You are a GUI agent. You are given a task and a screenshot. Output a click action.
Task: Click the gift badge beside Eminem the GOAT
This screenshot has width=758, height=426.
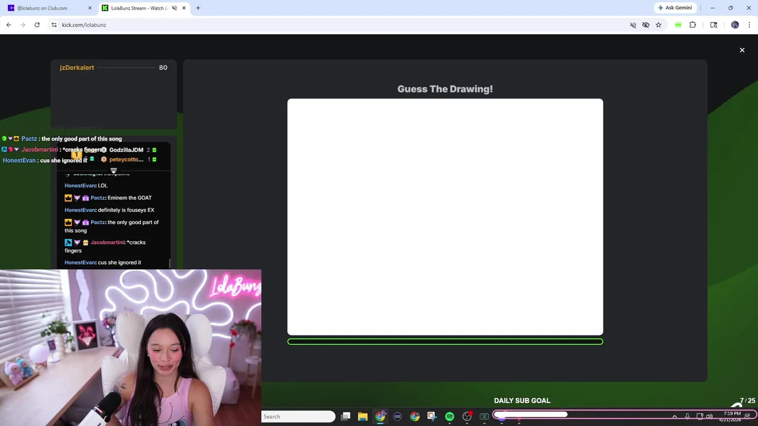pyautogui.click(x=85, y=198)
